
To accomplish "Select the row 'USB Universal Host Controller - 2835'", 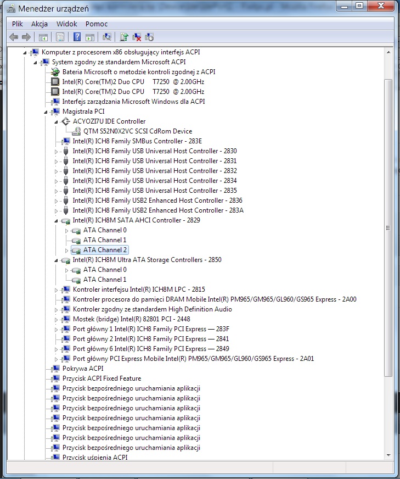I will (x=155, y=191).
